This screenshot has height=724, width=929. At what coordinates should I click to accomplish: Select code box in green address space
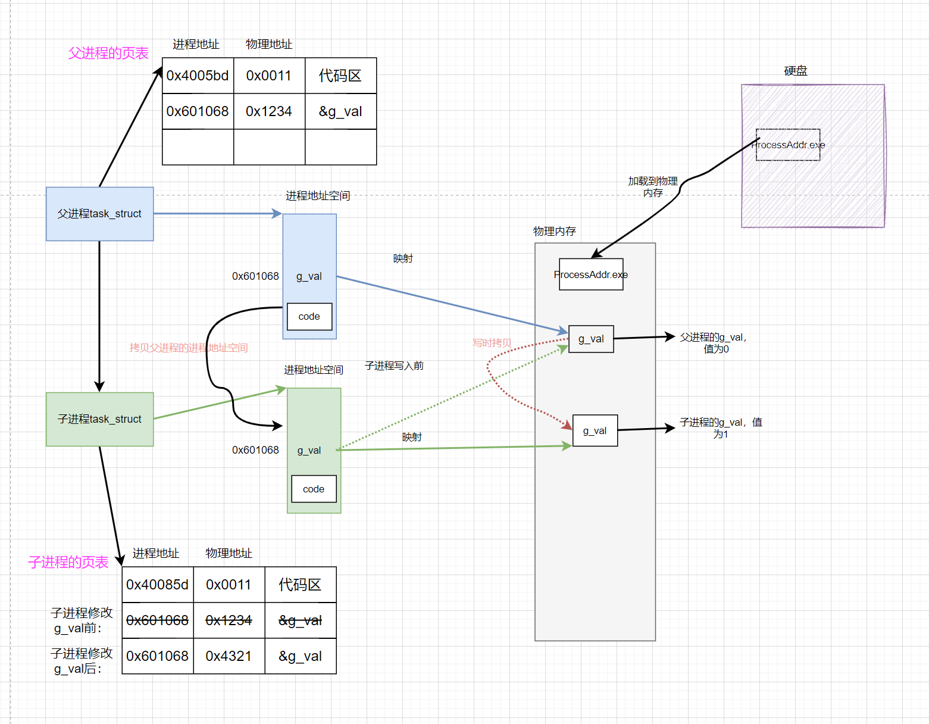pos(314,489)
